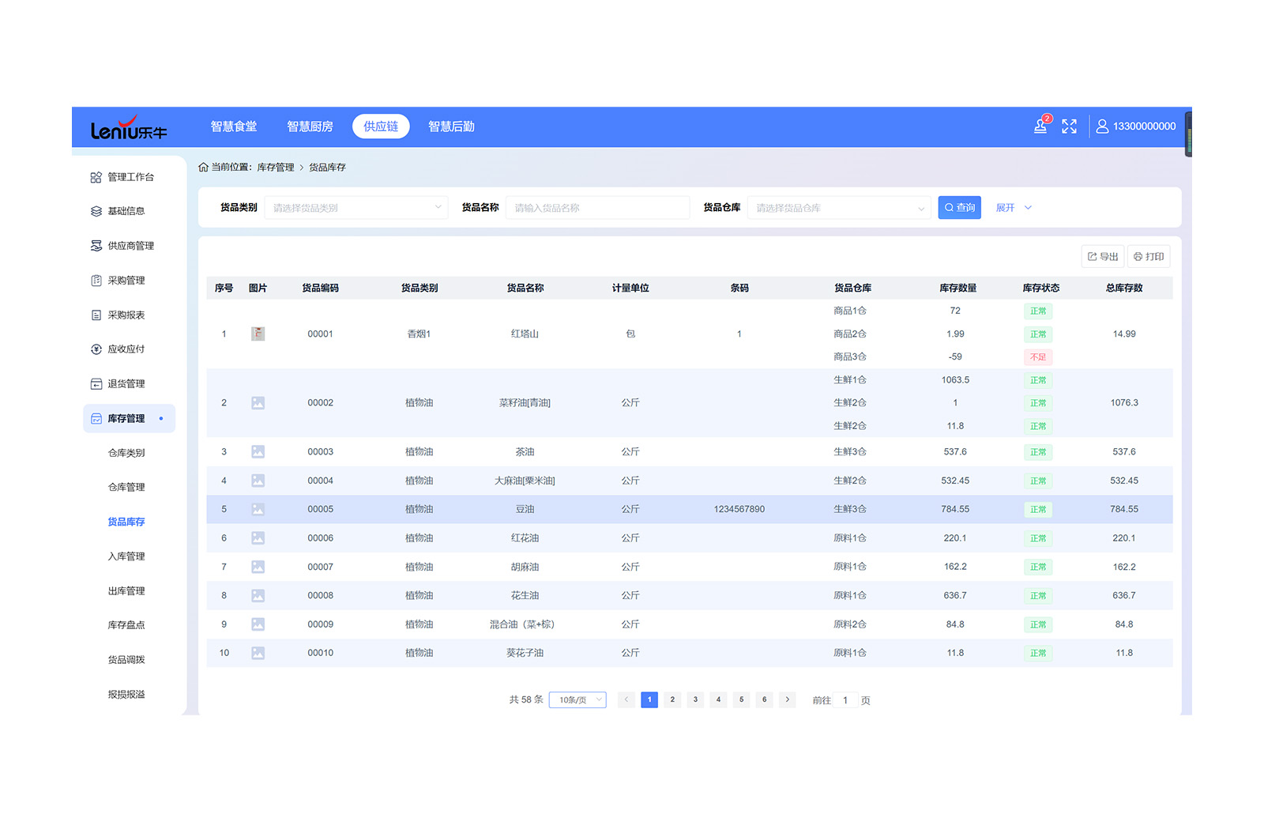Image resolution: width=1264 pixels, height=822 pixels.
Task: Click the 供应商管理 sidebar icon
Action: (96, 246)
